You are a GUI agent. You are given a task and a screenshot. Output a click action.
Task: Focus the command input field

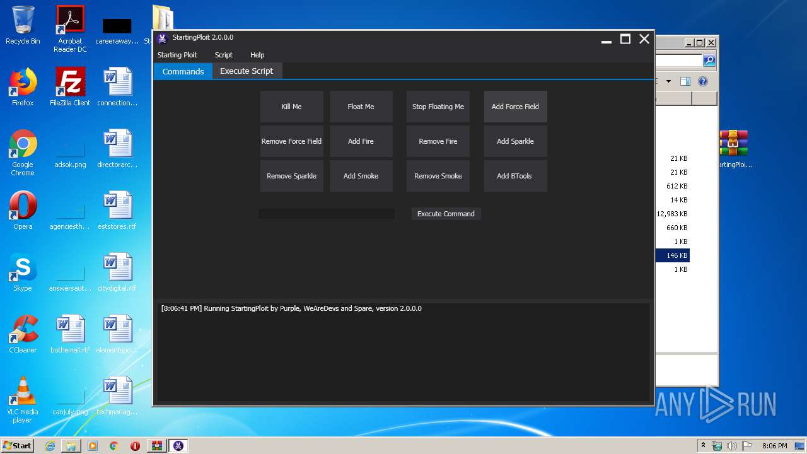pos(327,214)
